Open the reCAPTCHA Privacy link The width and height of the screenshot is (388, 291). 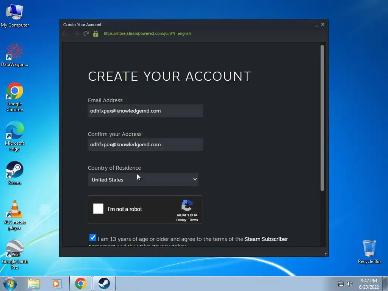(x=181, y=220)
